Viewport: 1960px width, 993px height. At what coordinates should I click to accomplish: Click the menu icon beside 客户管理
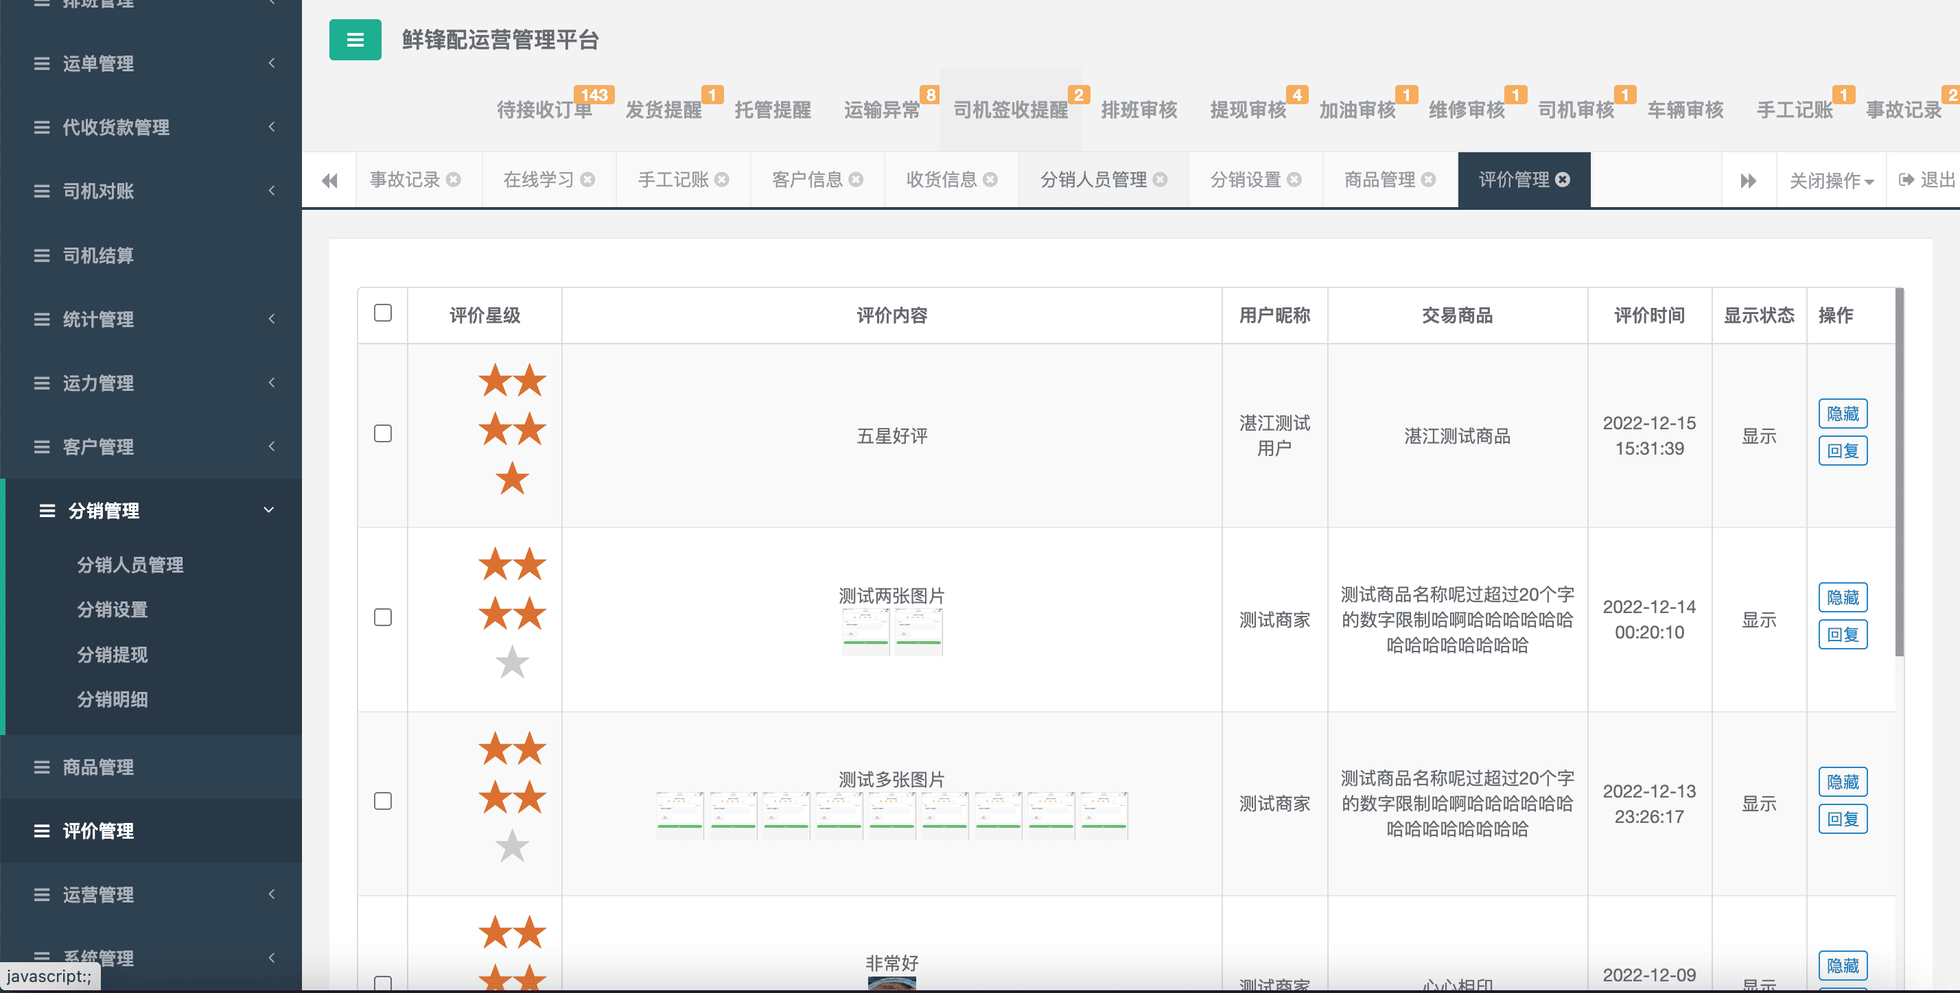[42, 447]
